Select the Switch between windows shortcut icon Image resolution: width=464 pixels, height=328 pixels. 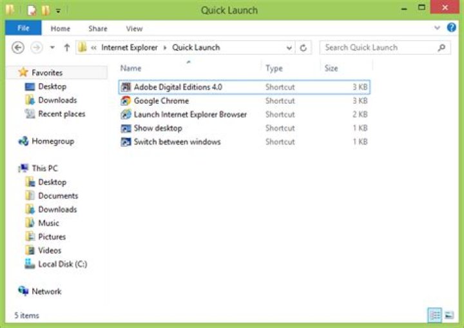point(126,142)
